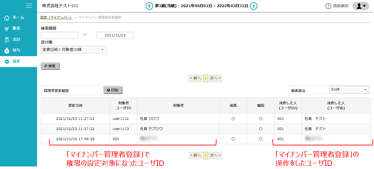
Task: Click the 設定（マイナンバー） breadcrumb link
Action: tap(56, 17)
